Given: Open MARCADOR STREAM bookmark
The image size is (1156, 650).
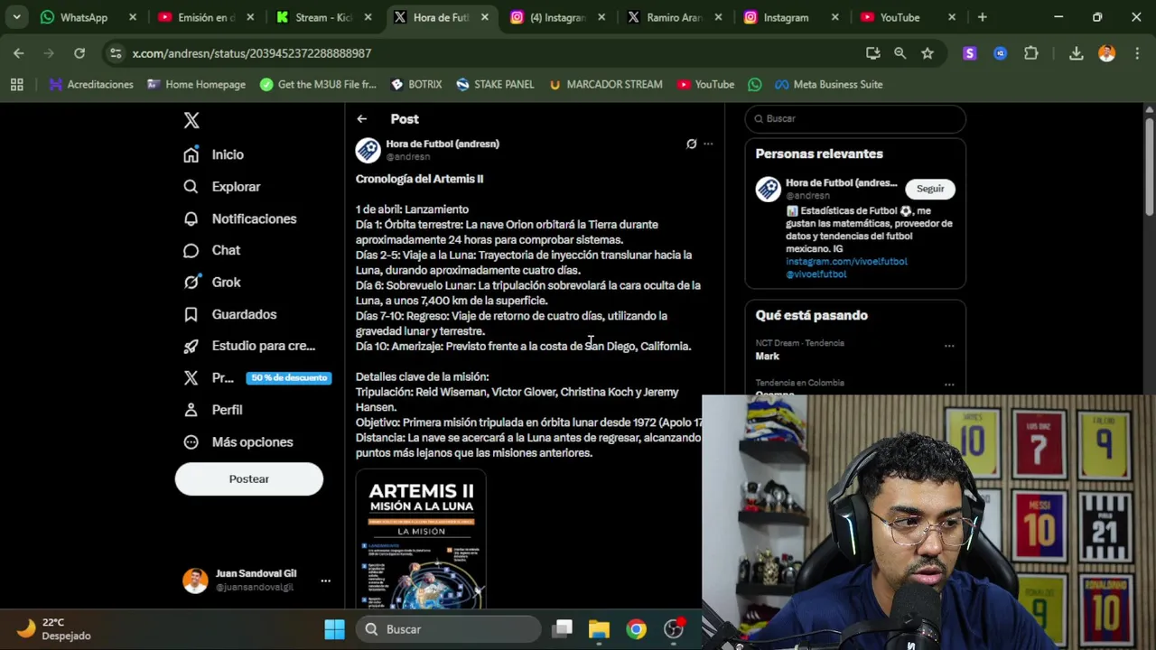Looking at the screenshot, I should pos(605,84).
